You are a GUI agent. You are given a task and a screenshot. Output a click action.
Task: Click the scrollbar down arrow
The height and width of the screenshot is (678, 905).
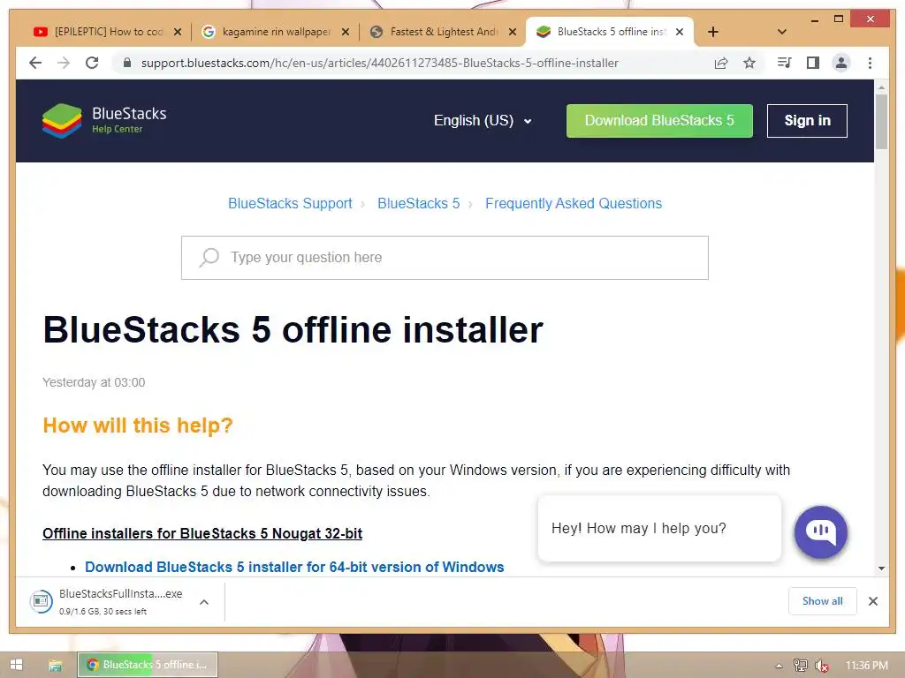[881, 569]
